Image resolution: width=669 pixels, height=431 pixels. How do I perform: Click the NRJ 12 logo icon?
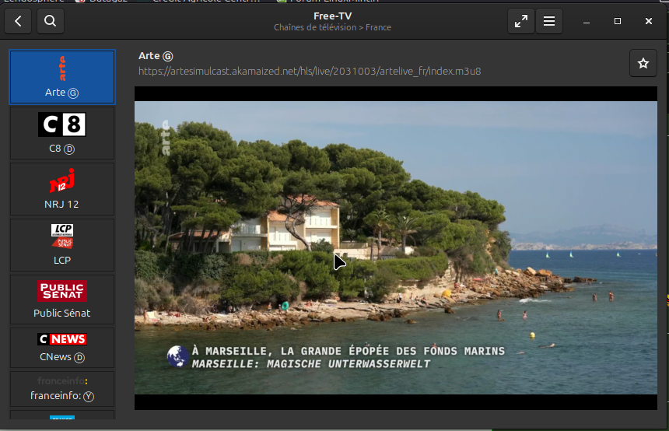pos(62,180)
